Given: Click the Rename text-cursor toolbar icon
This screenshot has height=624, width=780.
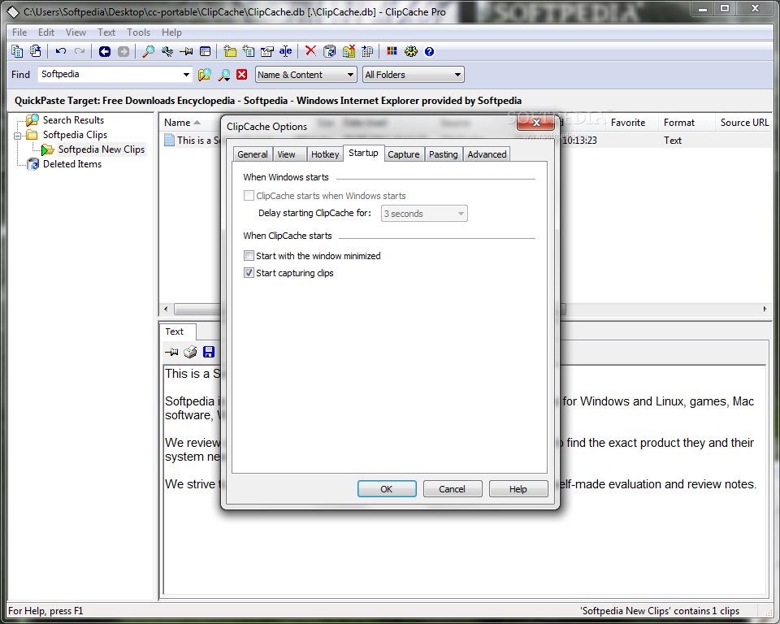Looking at the screenshot, I should [x=285, y=51].
